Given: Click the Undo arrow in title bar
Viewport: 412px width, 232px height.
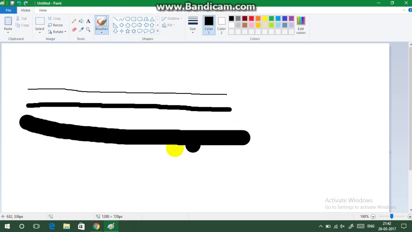Looking at the screenshot, I should point(19,3).
